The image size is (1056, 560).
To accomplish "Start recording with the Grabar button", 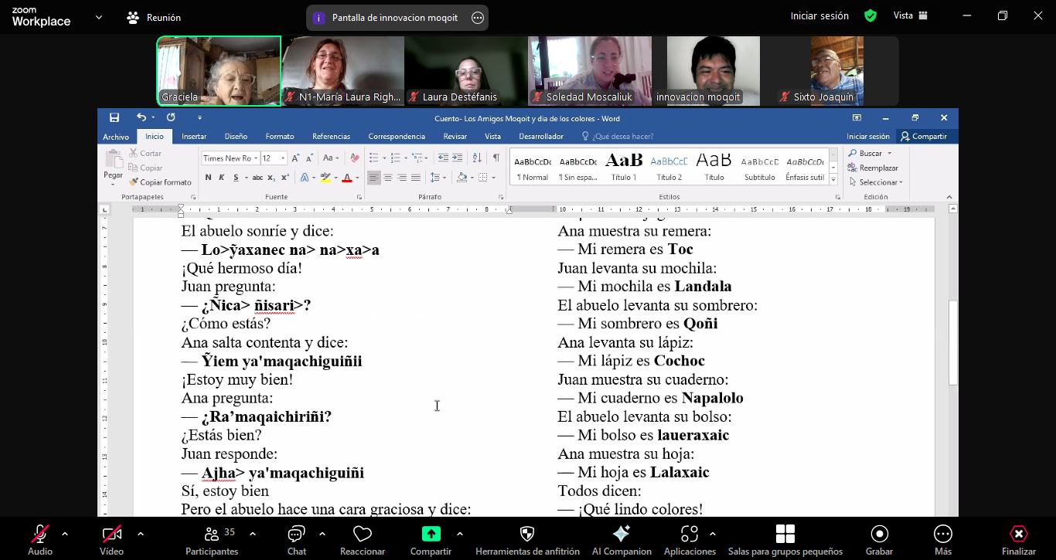I will 879,540.
